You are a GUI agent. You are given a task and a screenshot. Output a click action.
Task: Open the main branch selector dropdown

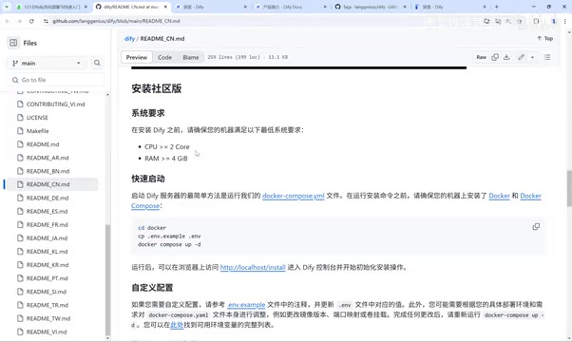pyautogui.click(x=47, y=63)
